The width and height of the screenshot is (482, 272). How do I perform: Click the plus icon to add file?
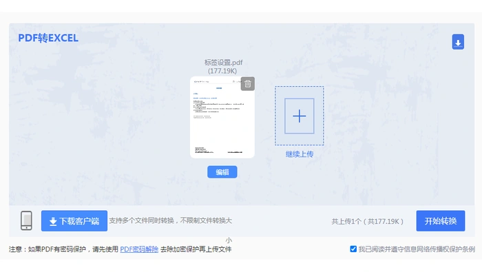[x=299, y=116]
